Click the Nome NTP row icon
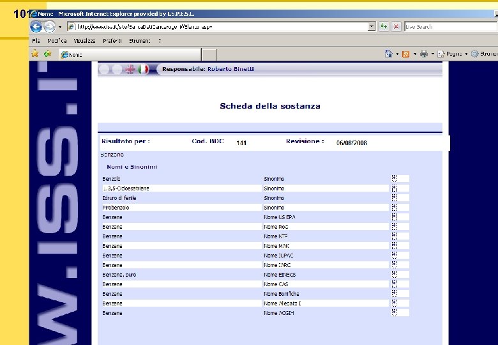 pyautogui.click(x=394, y=236)
